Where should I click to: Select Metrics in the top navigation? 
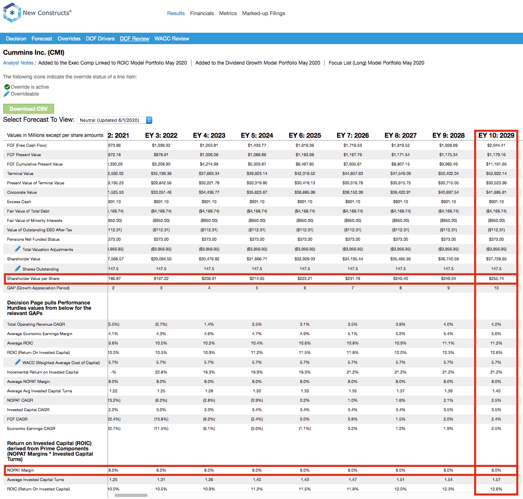[228, 13]
